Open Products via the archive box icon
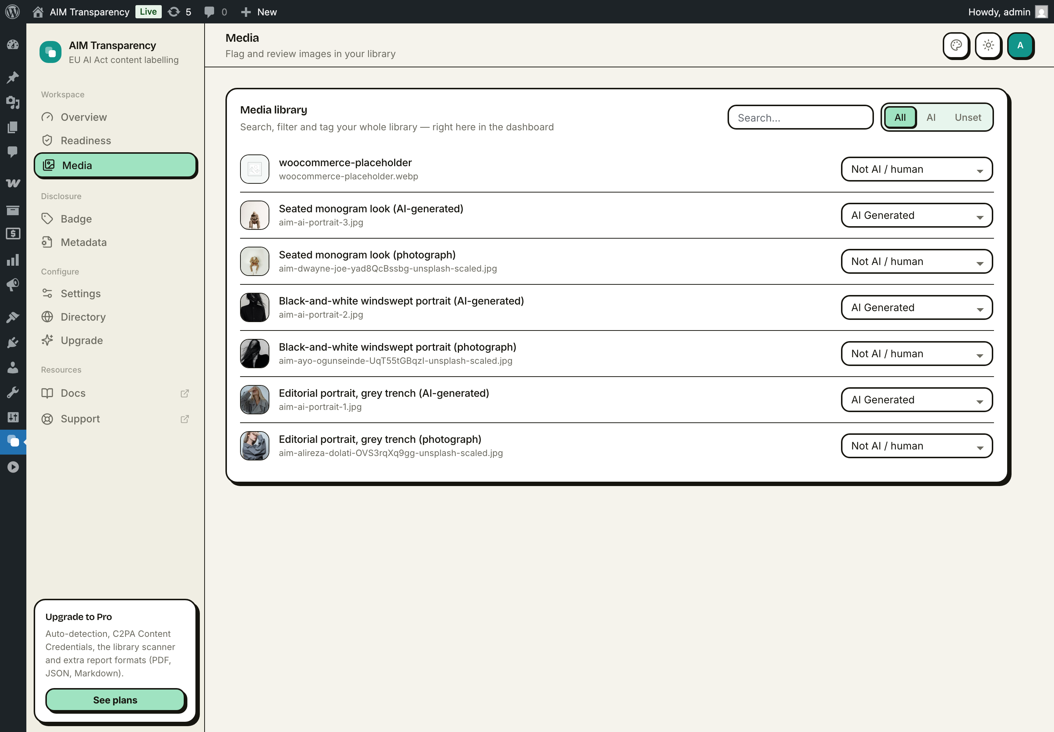 click(x=13, y=210)
